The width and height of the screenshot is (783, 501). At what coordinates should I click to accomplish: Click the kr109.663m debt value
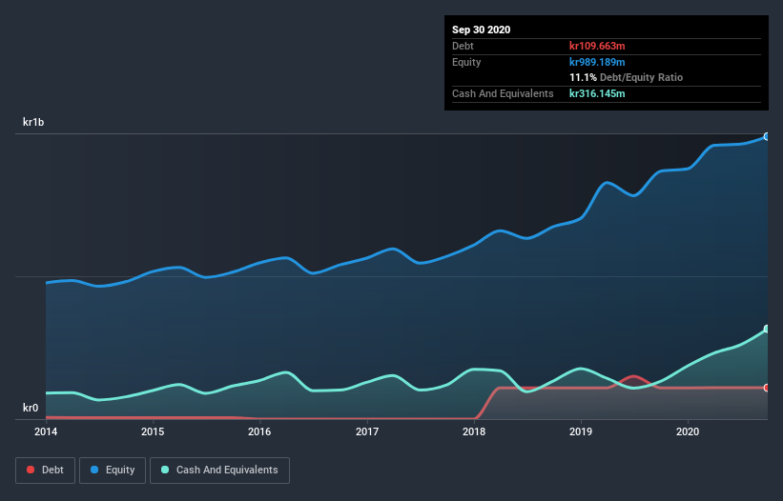click(597, 46)
